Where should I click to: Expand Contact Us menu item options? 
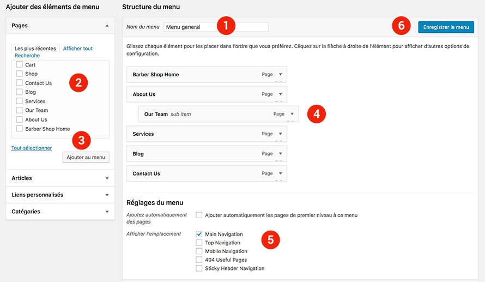[281, 173]
